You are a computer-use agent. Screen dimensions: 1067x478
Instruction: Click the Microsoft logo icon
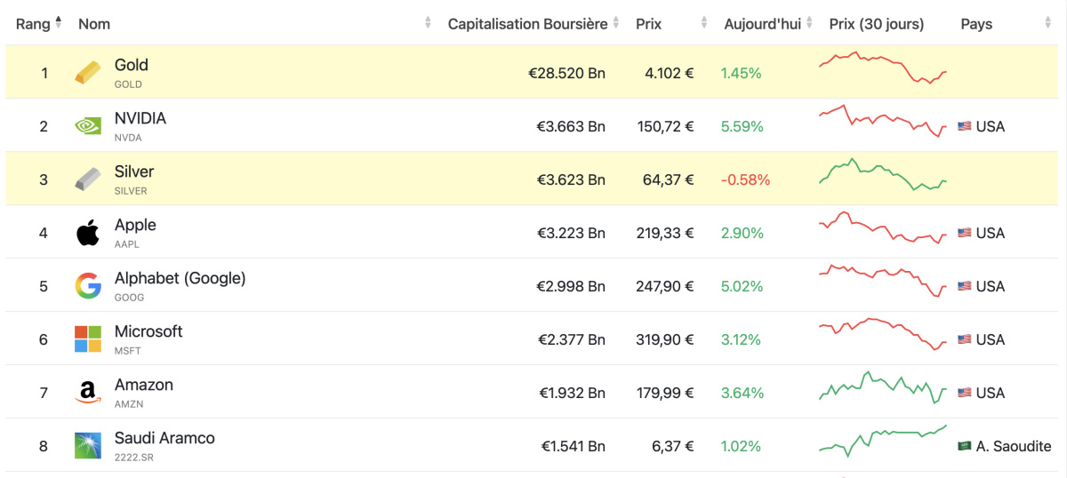(88, 339)
